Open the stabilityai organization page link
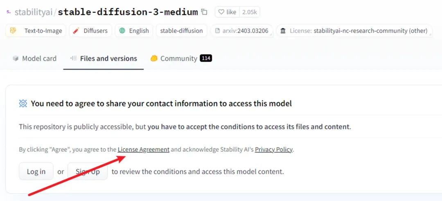The height and width of the screenshot is (201, 442). click(x=34, y=12)
